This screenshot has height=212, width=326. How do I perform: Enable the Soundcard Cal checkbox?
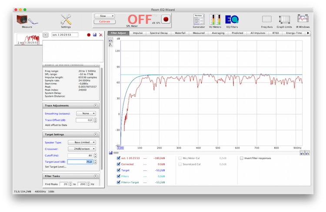tap(180, 164)
